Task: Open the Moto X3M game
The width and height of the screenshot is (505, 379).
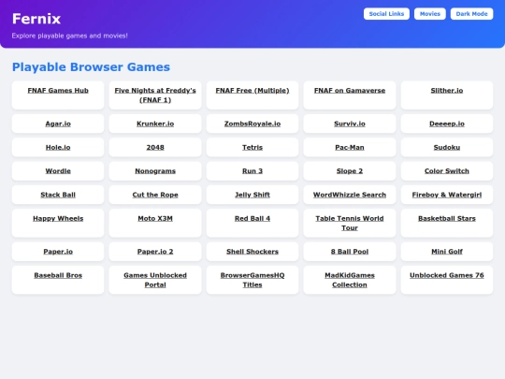Action: point(155,218)
